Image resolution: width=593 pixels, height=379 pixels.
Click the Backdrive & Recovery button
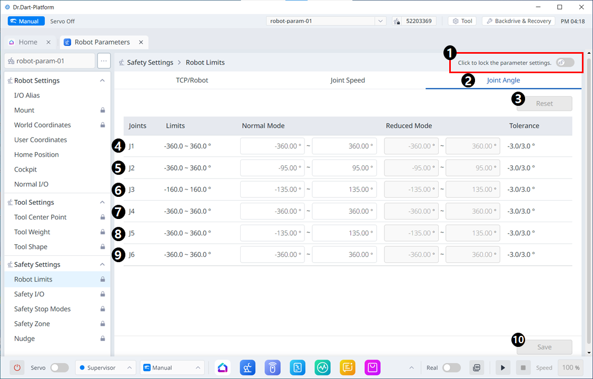[518, 21]
